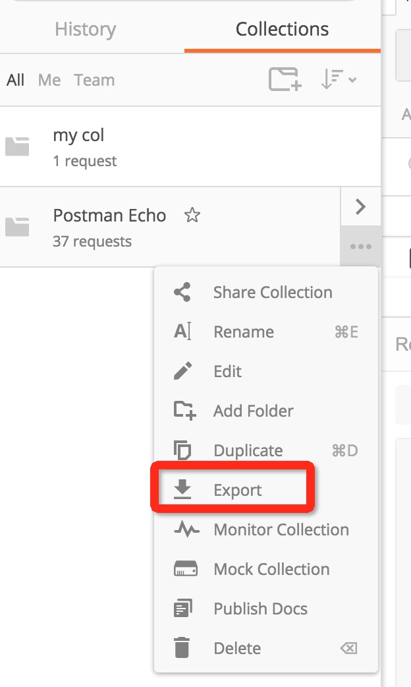Screen dimensions: 411x687
Task: Filter collections by Me
Action: coord(49,80)
